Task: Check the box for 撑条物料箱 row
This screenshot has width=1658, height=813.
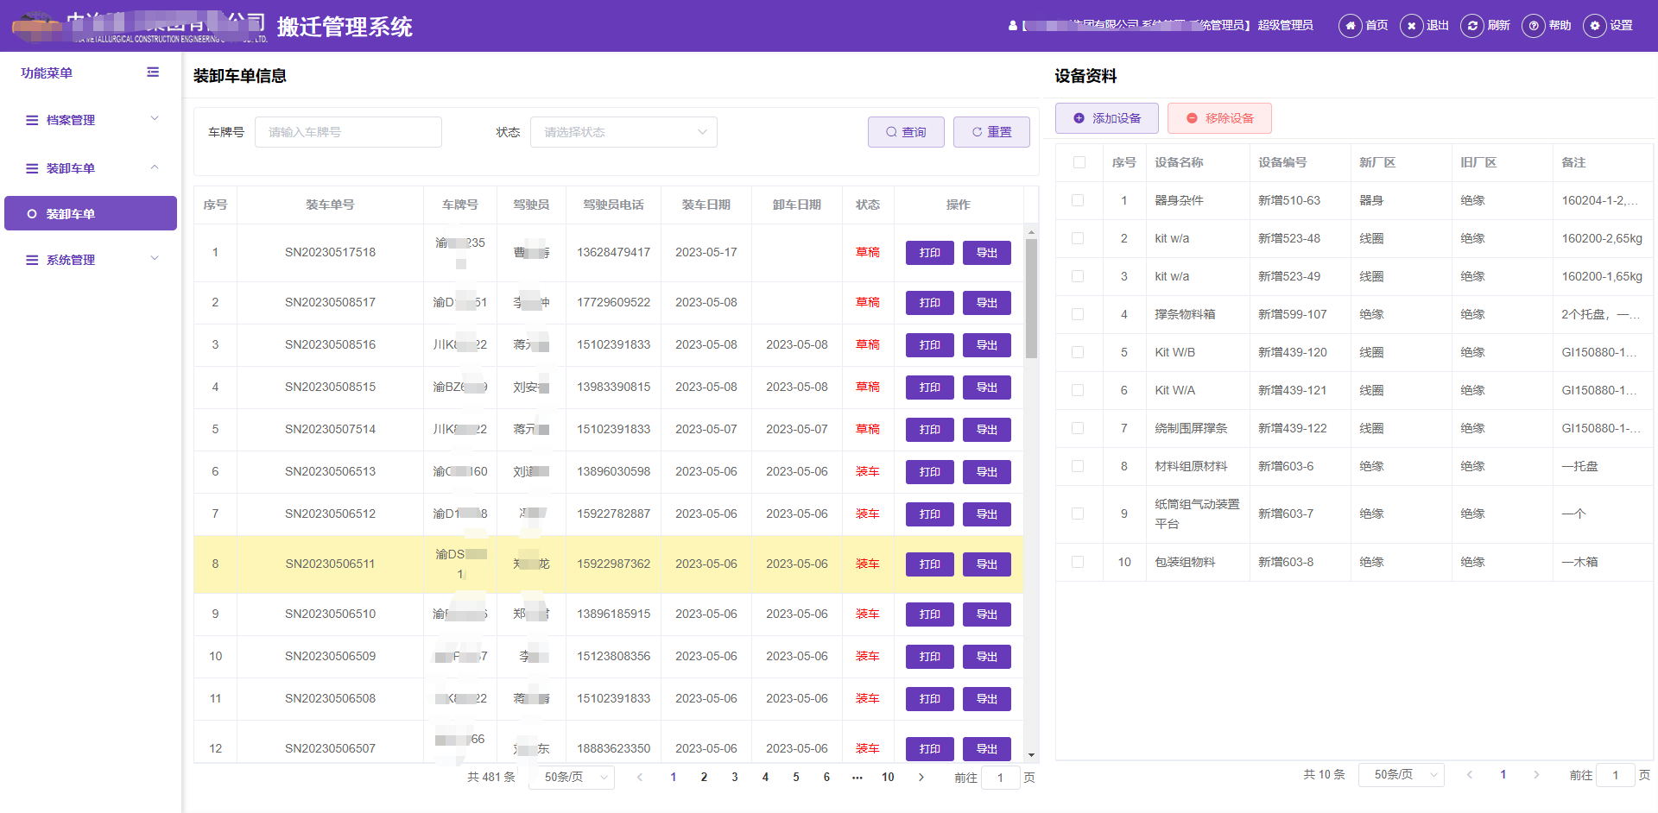Action: (1078, 314)
